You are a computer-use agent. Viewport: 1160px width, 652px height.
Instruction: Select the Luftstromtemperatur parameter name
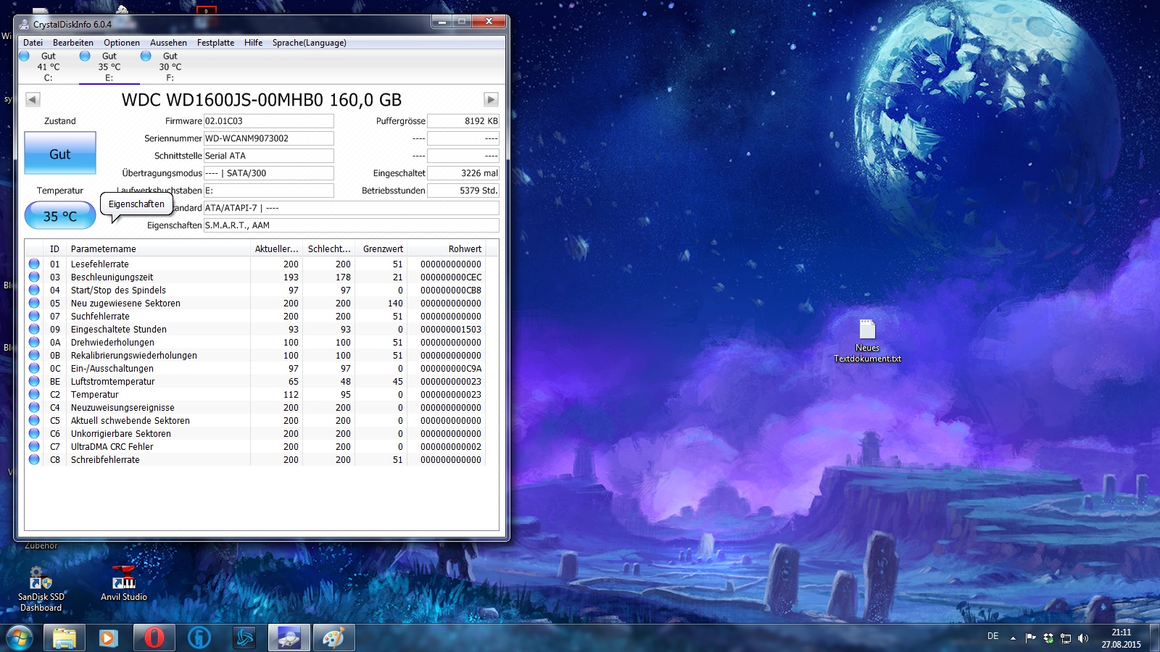click(112, 382)
